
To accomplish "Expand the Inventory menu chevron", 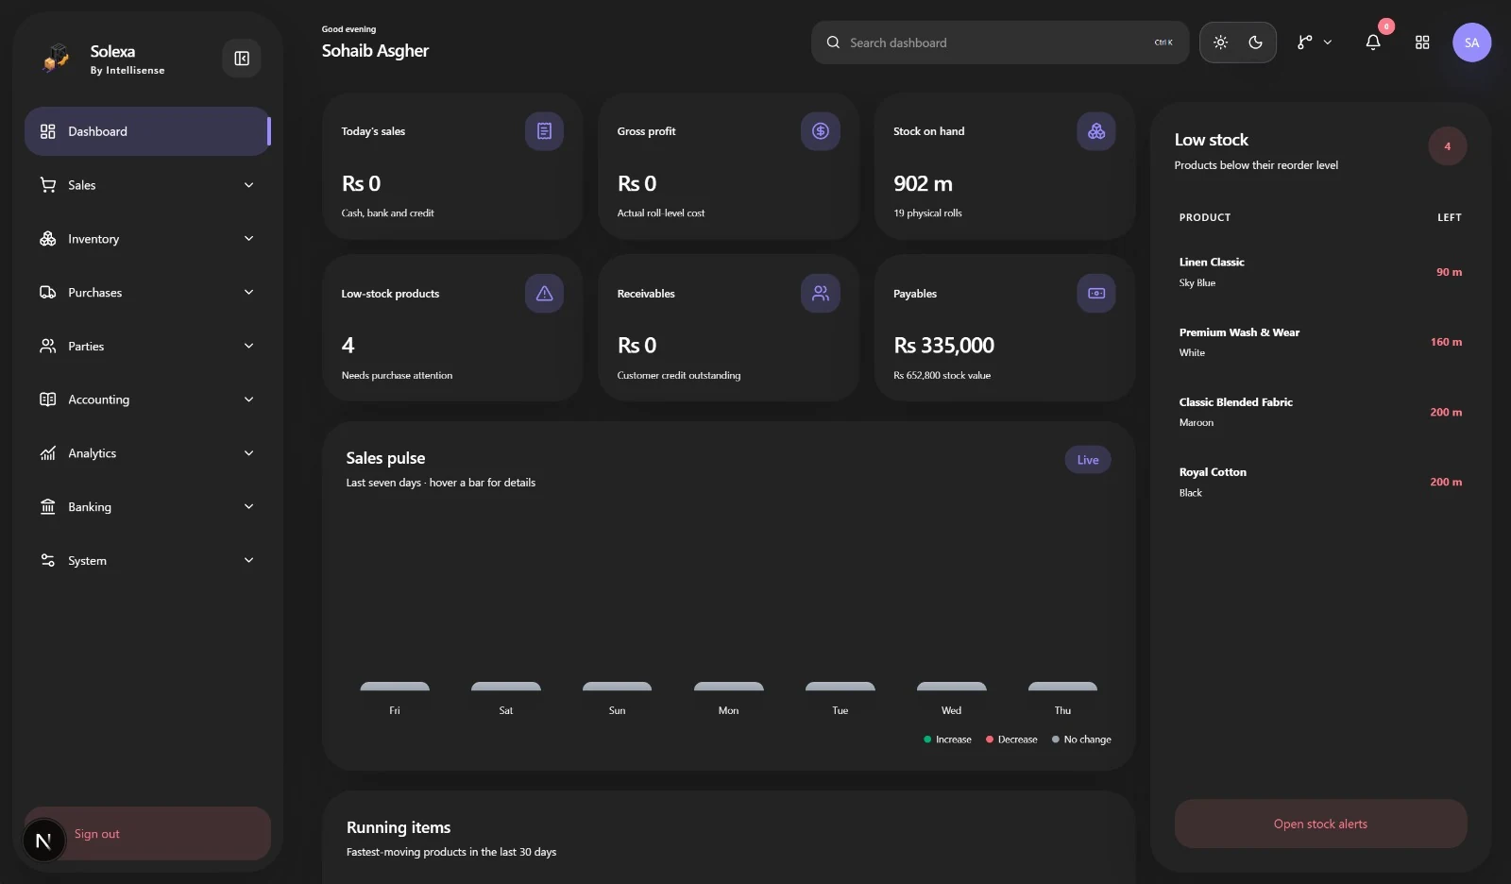I will 248,239.
